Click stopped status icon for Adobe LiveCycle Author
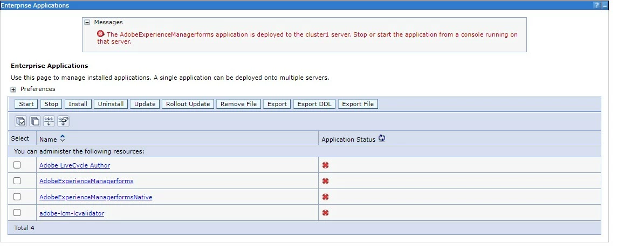This screenshot has width=618, height=251. click(325, 165)
